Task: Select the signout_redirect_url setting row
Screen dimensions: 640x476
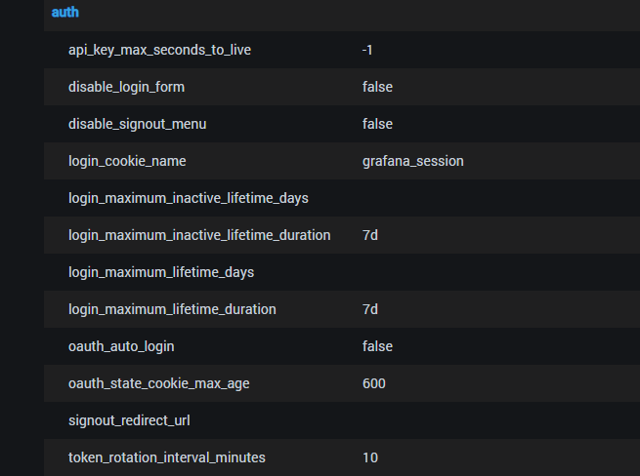Action: click(x=342, y=420)
